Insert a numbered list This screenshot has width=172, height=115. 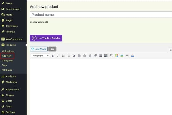[69, 56]
